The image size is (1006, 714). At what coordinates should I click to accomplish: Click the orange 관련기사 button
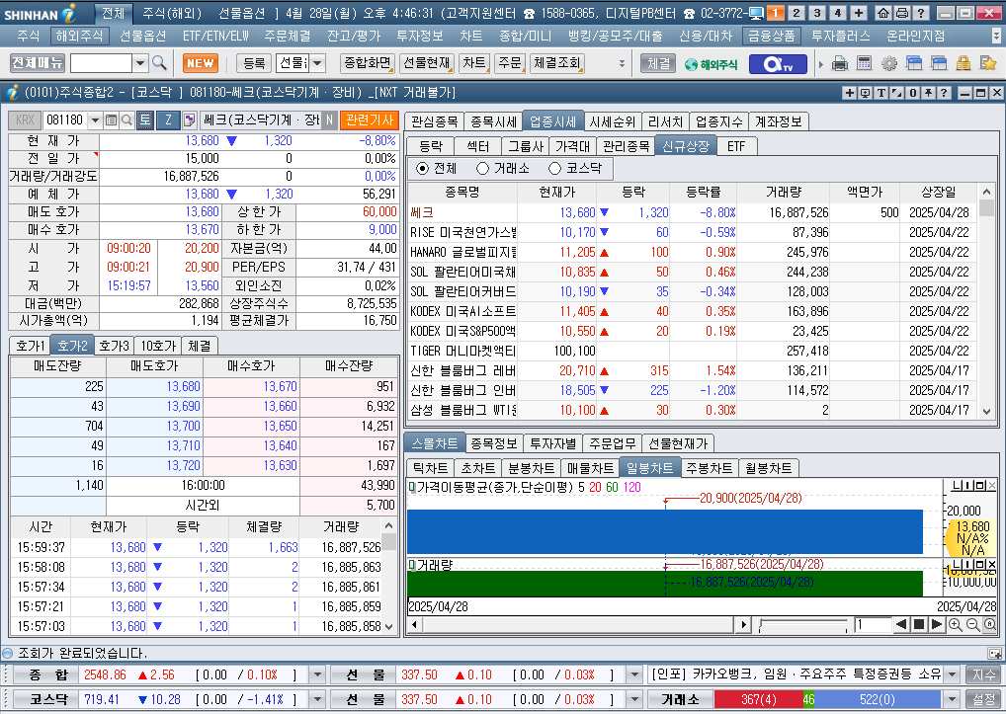coord(370,119)
